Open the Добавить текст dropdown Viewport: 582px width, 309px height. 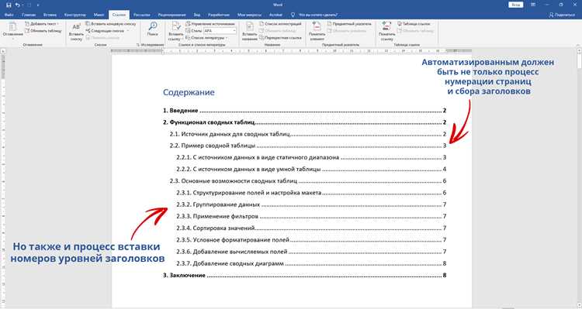click(x=42, y=24)
